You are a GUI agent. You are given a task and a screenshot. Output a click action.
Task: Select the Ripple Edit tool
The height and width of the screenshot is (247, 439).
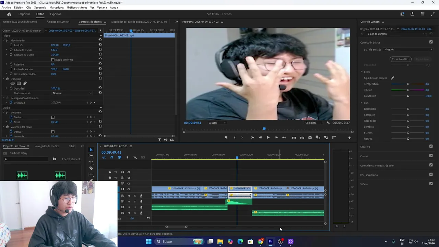pyautogui.click(x=91, y=162)
